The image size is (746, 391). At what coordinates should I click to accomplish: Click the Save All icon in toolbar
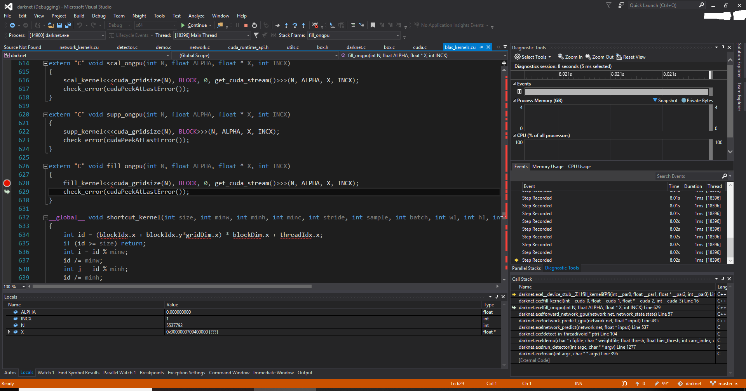click(x=68, y=25)
